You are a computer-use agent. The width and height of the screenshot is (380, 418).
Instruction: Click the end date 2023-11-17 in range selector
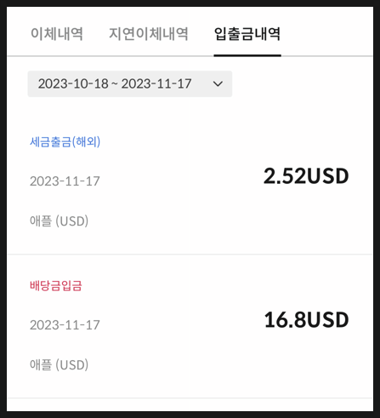[x=156, y=83]
